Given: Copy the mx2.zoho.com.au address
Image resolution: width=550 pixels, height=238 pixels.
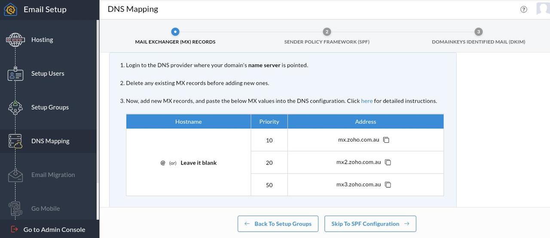Looking at the screenshot, I should point(388,162).
